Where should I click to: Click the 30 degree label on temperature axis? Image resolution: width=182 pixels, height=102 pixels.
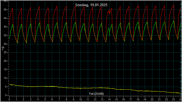[x=5, y=44]
